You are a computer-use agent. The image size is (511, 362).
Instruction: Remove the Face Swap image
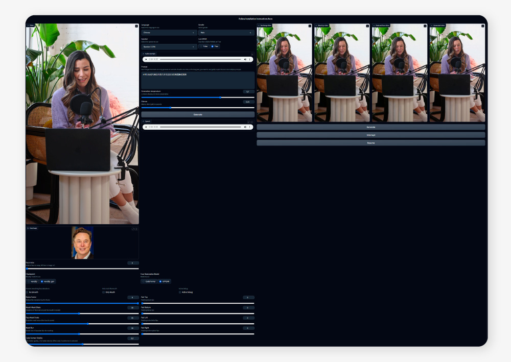136,229
